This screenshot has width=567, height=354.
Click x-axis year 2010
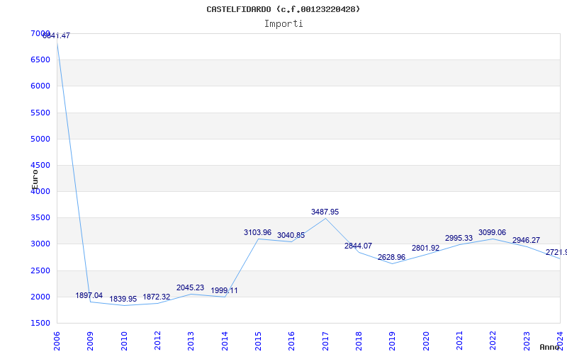[x=124, y=341]
